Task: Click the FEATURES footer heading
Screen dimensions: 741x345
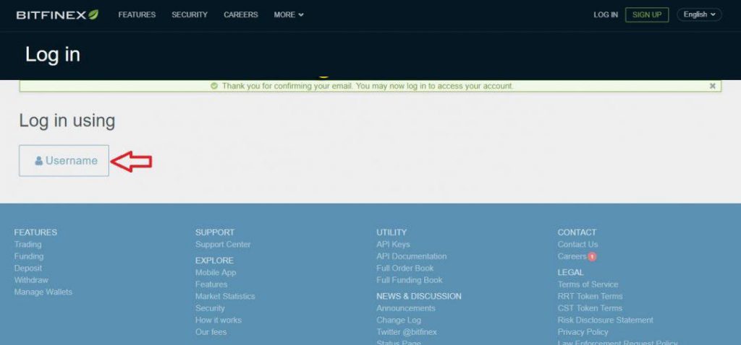Action: pos(35,232)
